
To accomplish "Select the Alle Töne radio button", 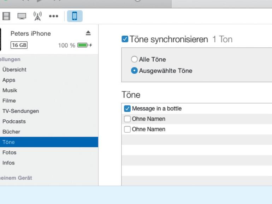I will point(134,59).
